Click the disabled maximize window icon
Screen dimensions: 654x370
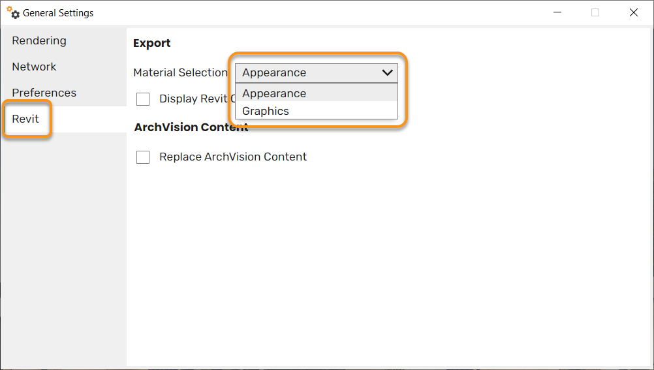pos(595,12)
